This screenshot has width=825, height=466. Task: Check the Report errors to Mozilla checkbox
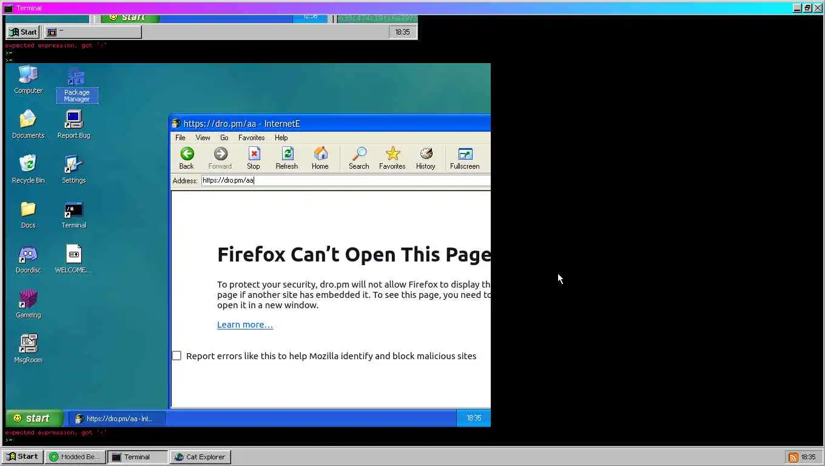point(177,356)
